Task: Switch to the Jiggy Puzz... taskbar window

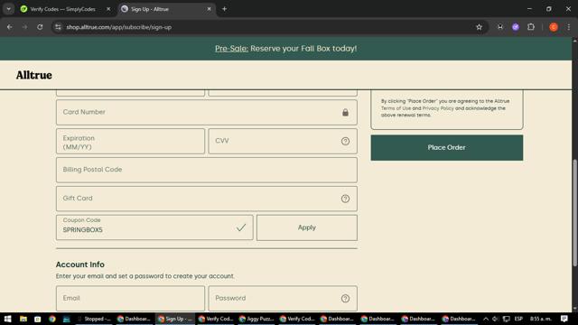Action: [256, 319]
